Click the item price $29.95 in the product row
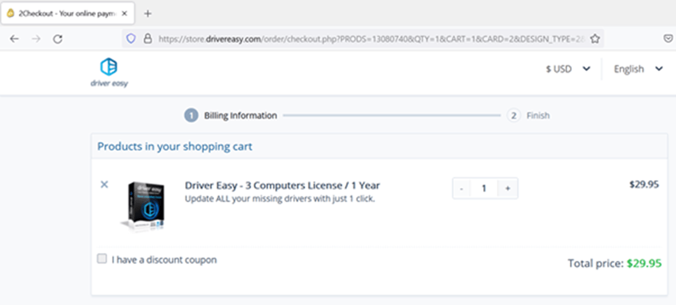Image resolution: width=676 pixels, height=305 pixels. pos(644,184)
